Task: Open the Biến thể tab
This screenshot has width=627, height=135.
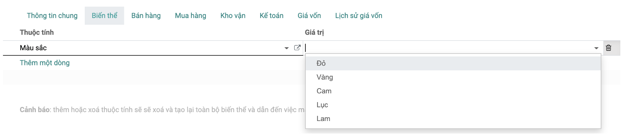Action: click(x=104, y=15)
